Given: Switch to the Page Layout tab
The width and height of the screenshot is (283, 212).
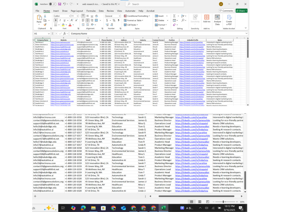Looking at the screenshot, I should pos(77,11).
